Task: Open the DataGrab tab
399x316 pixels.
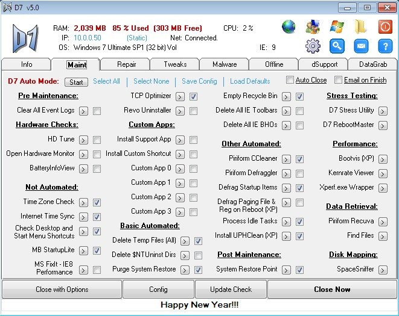Action: click(373, 64)
